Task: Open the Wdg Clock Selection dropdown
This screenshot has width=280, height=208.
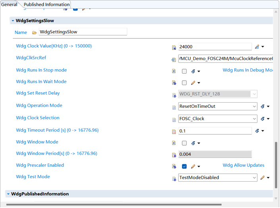Action: coord(254,119)
